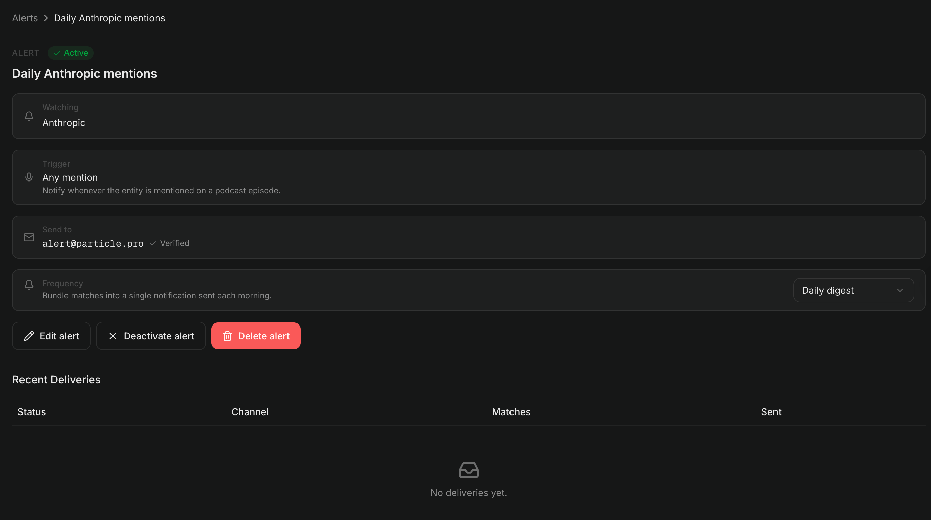Click the ALERT label above title
This screenshot has width=931, height=520.
[26, 53]
